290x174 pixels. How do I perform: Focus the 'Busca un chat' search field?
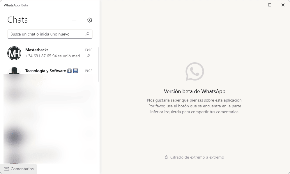point(50,34)
